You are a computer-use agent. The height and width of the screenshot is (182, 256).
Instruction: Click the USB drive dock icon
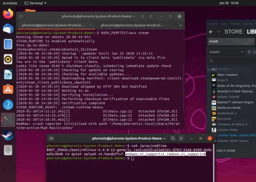coord(8,150)
